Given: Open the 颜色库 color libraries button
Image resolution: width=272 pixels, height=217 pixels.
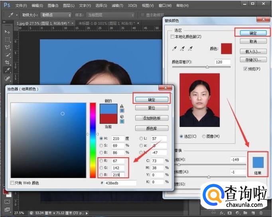Looking at the screenshot, I should point(152,128).
